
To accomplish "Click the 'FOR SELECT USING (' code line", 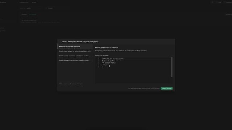I will click(109, 63).
